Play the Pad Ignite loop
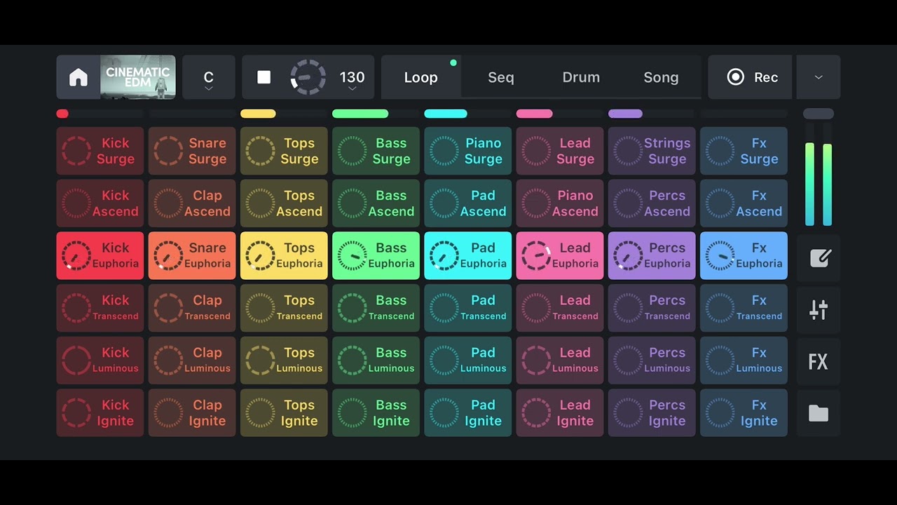Image resolution: width=897 pixels, height=505 pixels. click(x=467, y=413)
